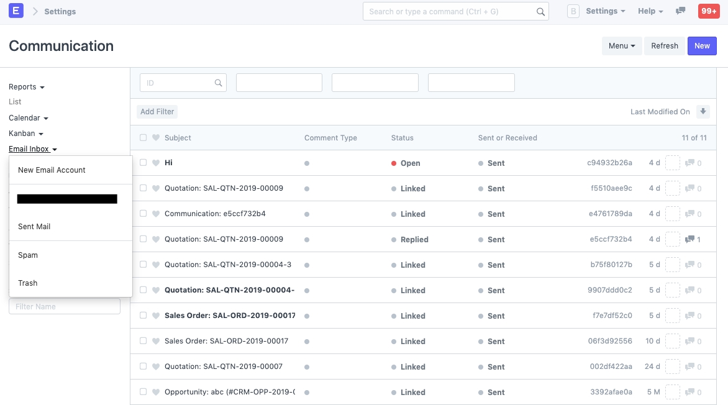Click the heart icon in list header
The image size is (728, 405).
pyautogui.click(x=156, y=138)
